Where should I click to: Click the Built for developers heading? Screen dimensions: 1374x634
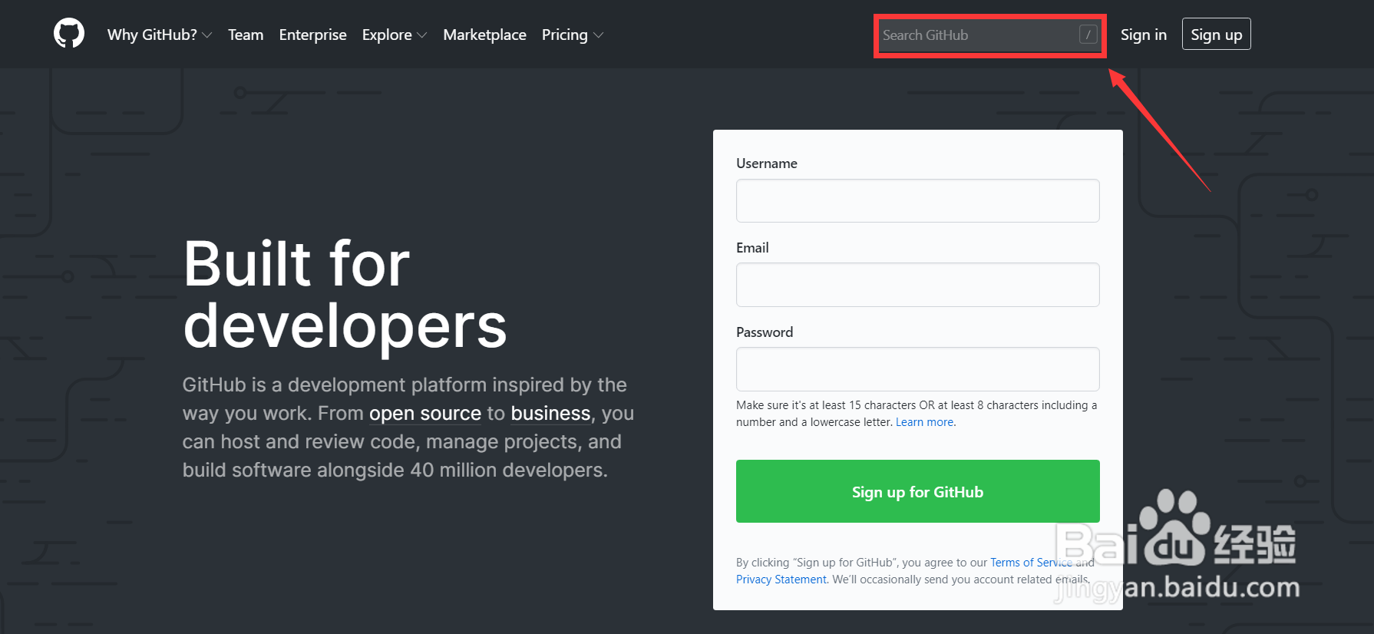pyautogui.click(x=345, y=295)
